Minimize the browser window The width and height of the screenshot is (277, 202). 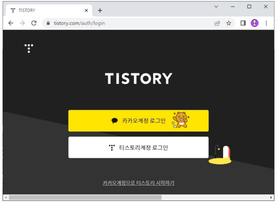pos(233,7)
